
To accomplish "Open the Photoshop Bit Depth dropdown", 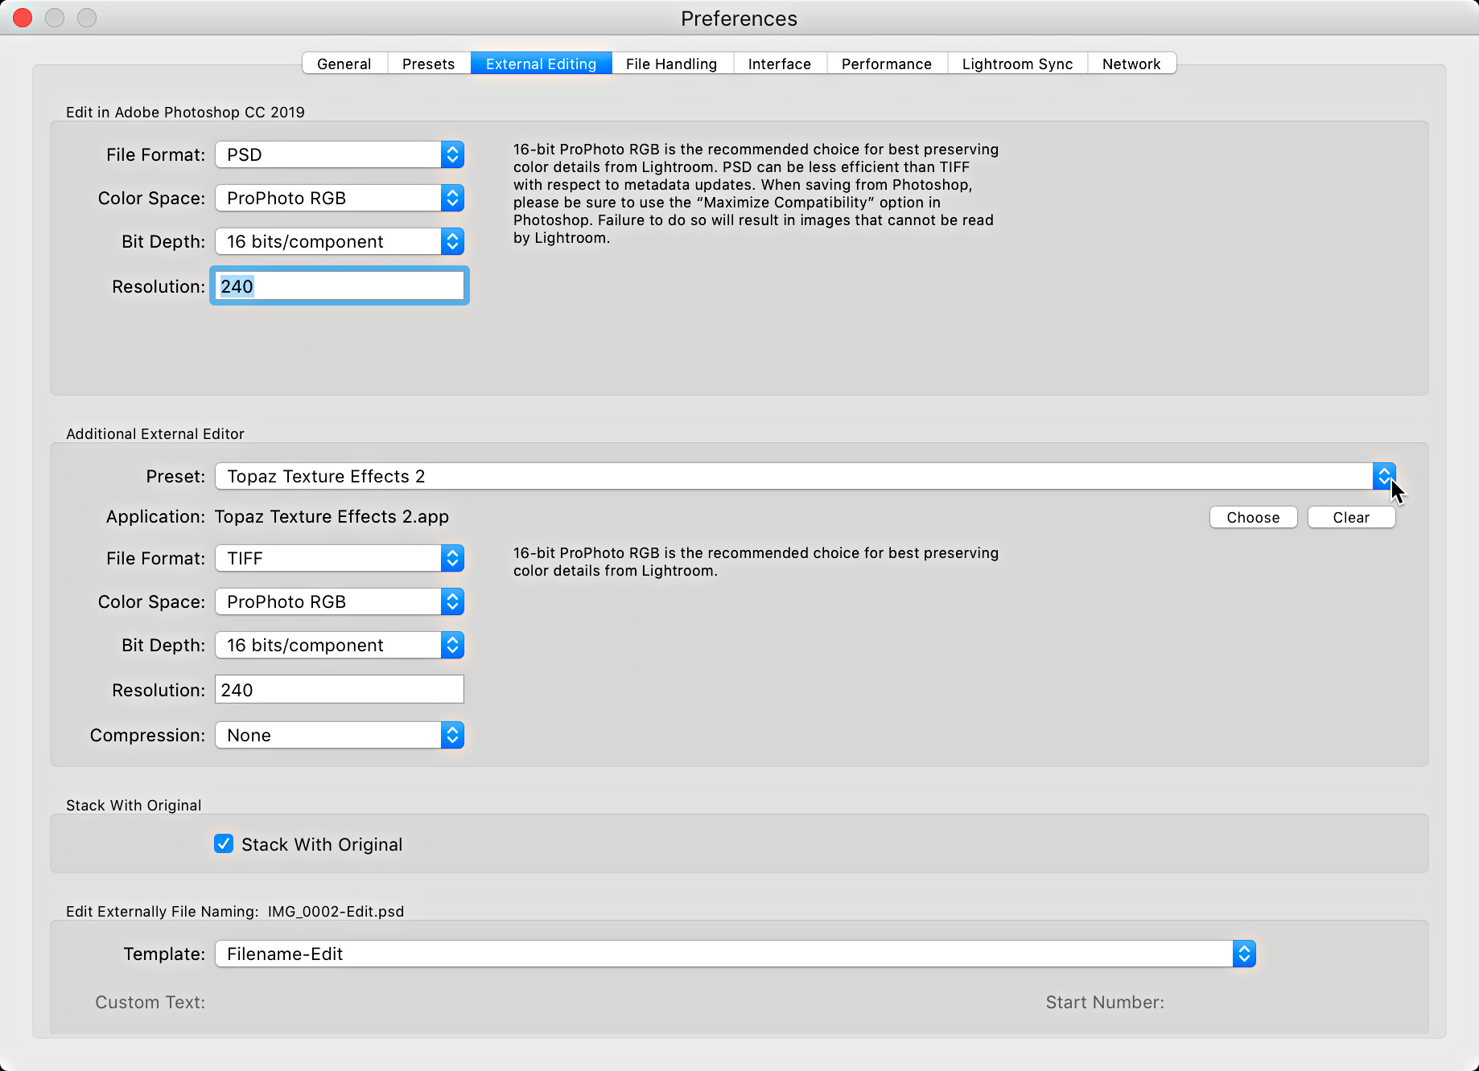I will pos(452,241).
